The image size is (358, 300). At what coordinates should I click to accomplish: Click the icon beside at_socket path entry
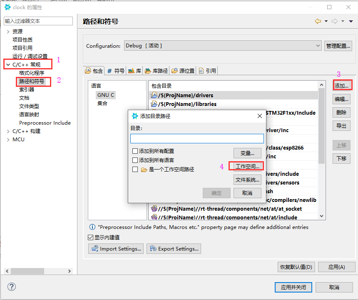click(154, 209)
